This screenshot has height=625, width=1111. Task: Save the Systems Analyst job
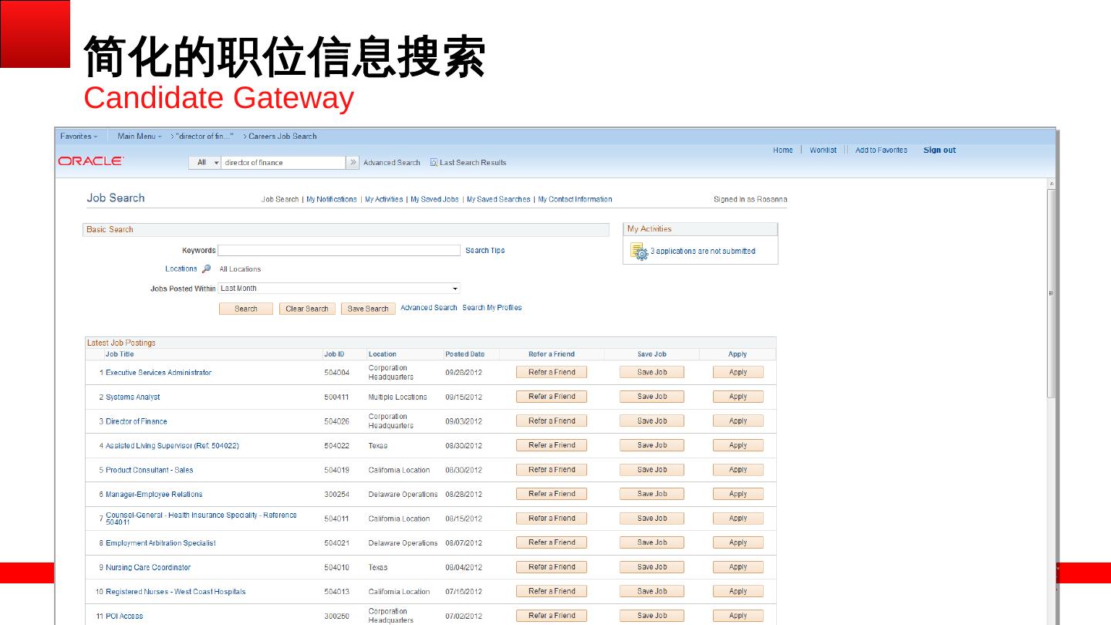pyautogui.click(x=651, y=397)
